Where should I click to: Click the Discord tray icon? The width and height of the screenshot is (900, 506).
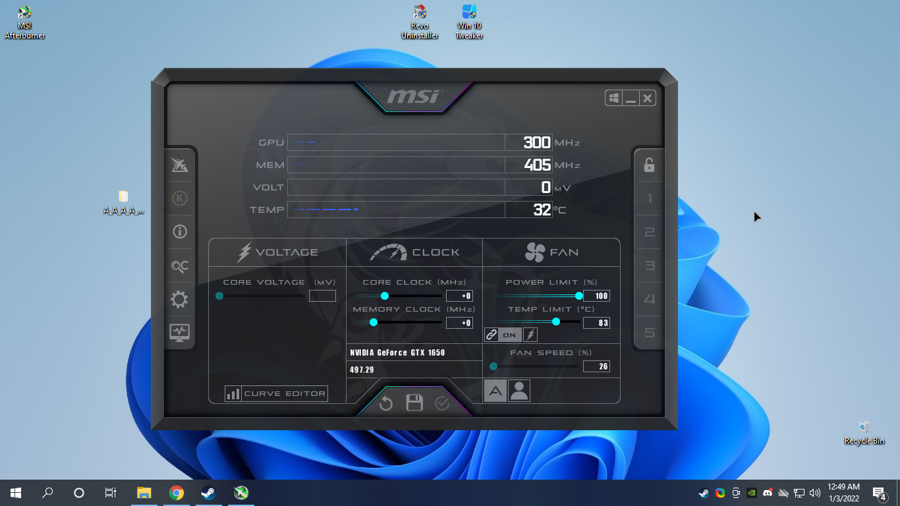768,493
